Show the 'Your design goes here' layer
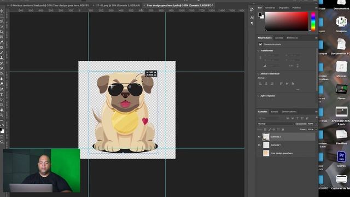This screenshot has width=350, height=197. [259, 153]
